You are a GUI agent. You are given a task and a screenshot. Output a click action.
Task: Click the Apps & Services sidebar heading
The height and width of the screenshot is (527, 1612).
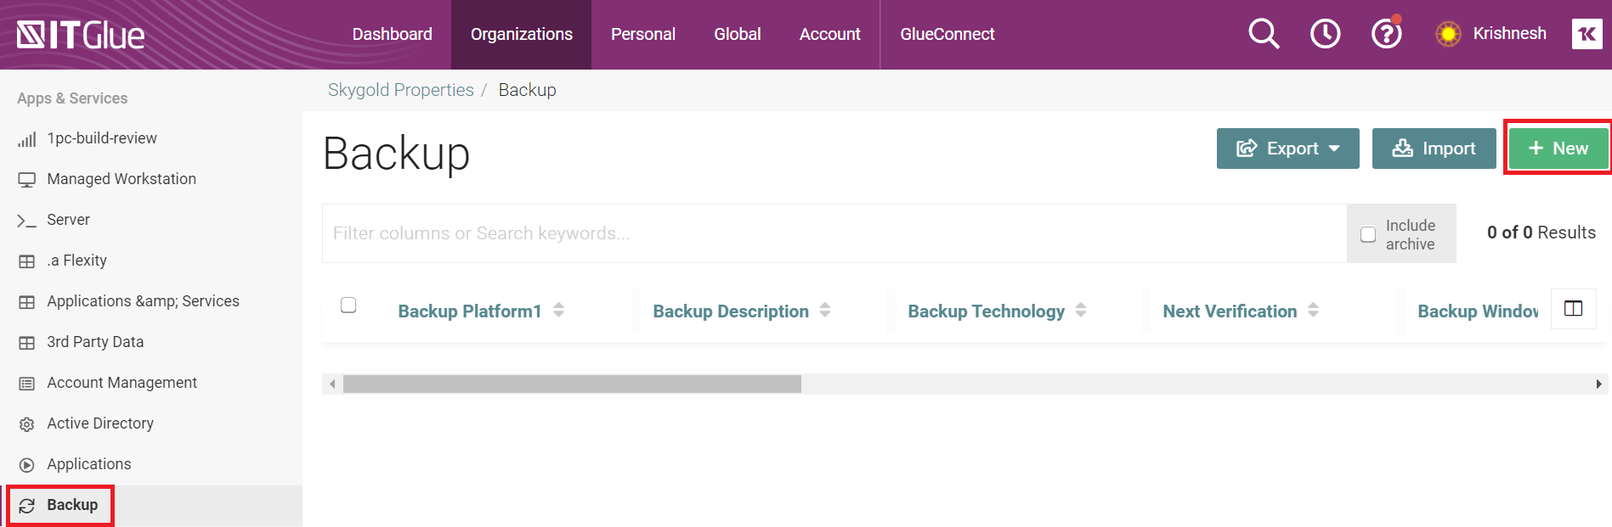point(72,98)
